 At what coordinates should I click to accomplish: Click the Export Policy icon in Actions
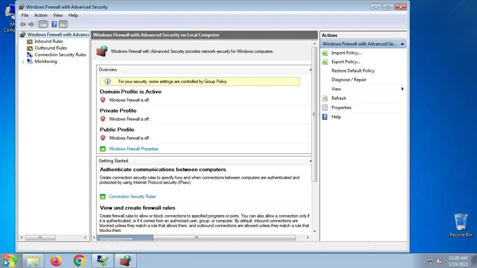pos(325,62)
